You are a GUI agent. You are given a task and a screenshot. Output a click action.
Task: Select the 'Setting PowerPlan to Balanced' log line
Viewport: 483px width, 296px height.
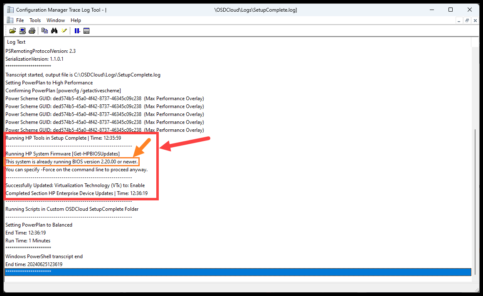point(39,225)
